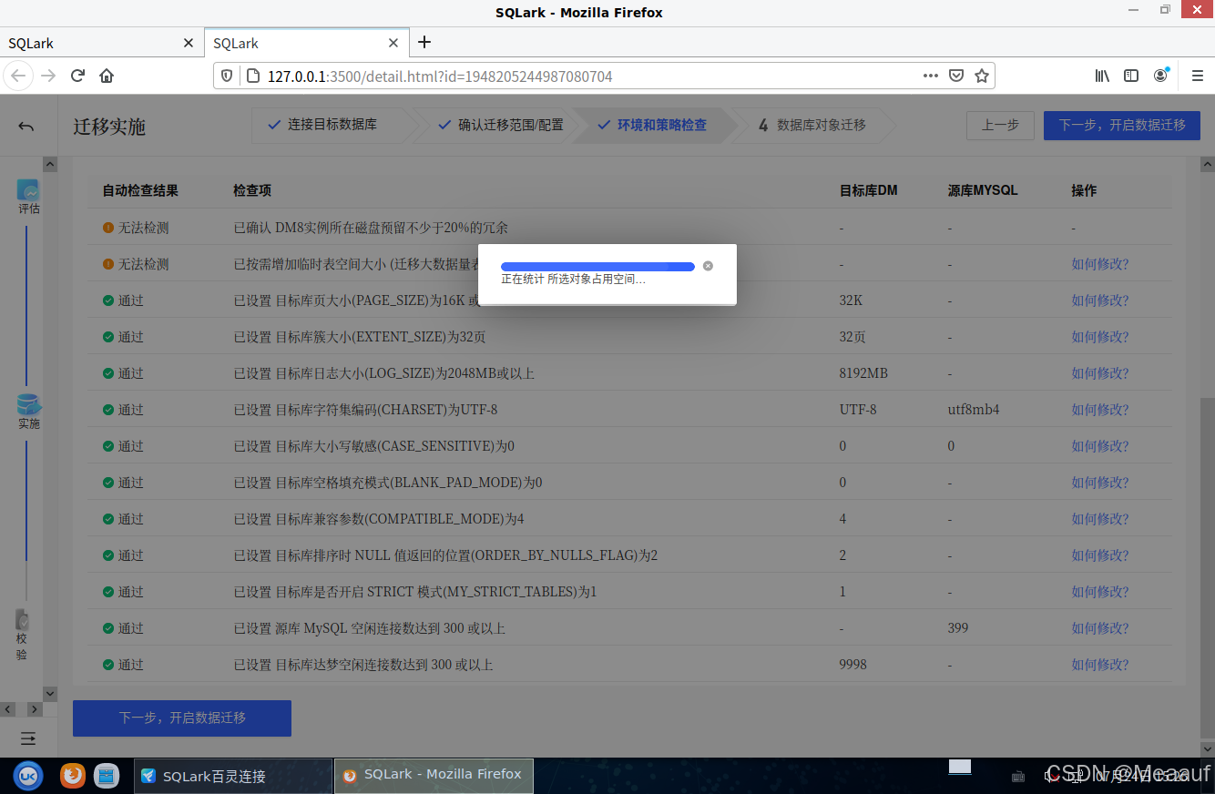
Task: Click the 目标库DM column header
Action: tap(868, 191)
